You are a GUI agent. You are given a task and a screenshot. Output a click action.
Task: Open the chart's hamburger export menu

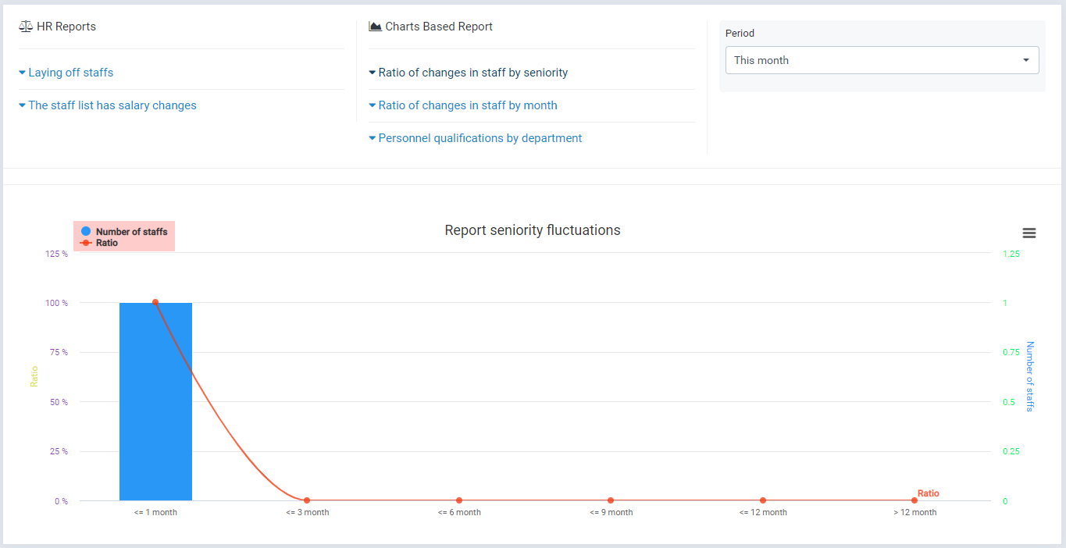coord(1029,233)
